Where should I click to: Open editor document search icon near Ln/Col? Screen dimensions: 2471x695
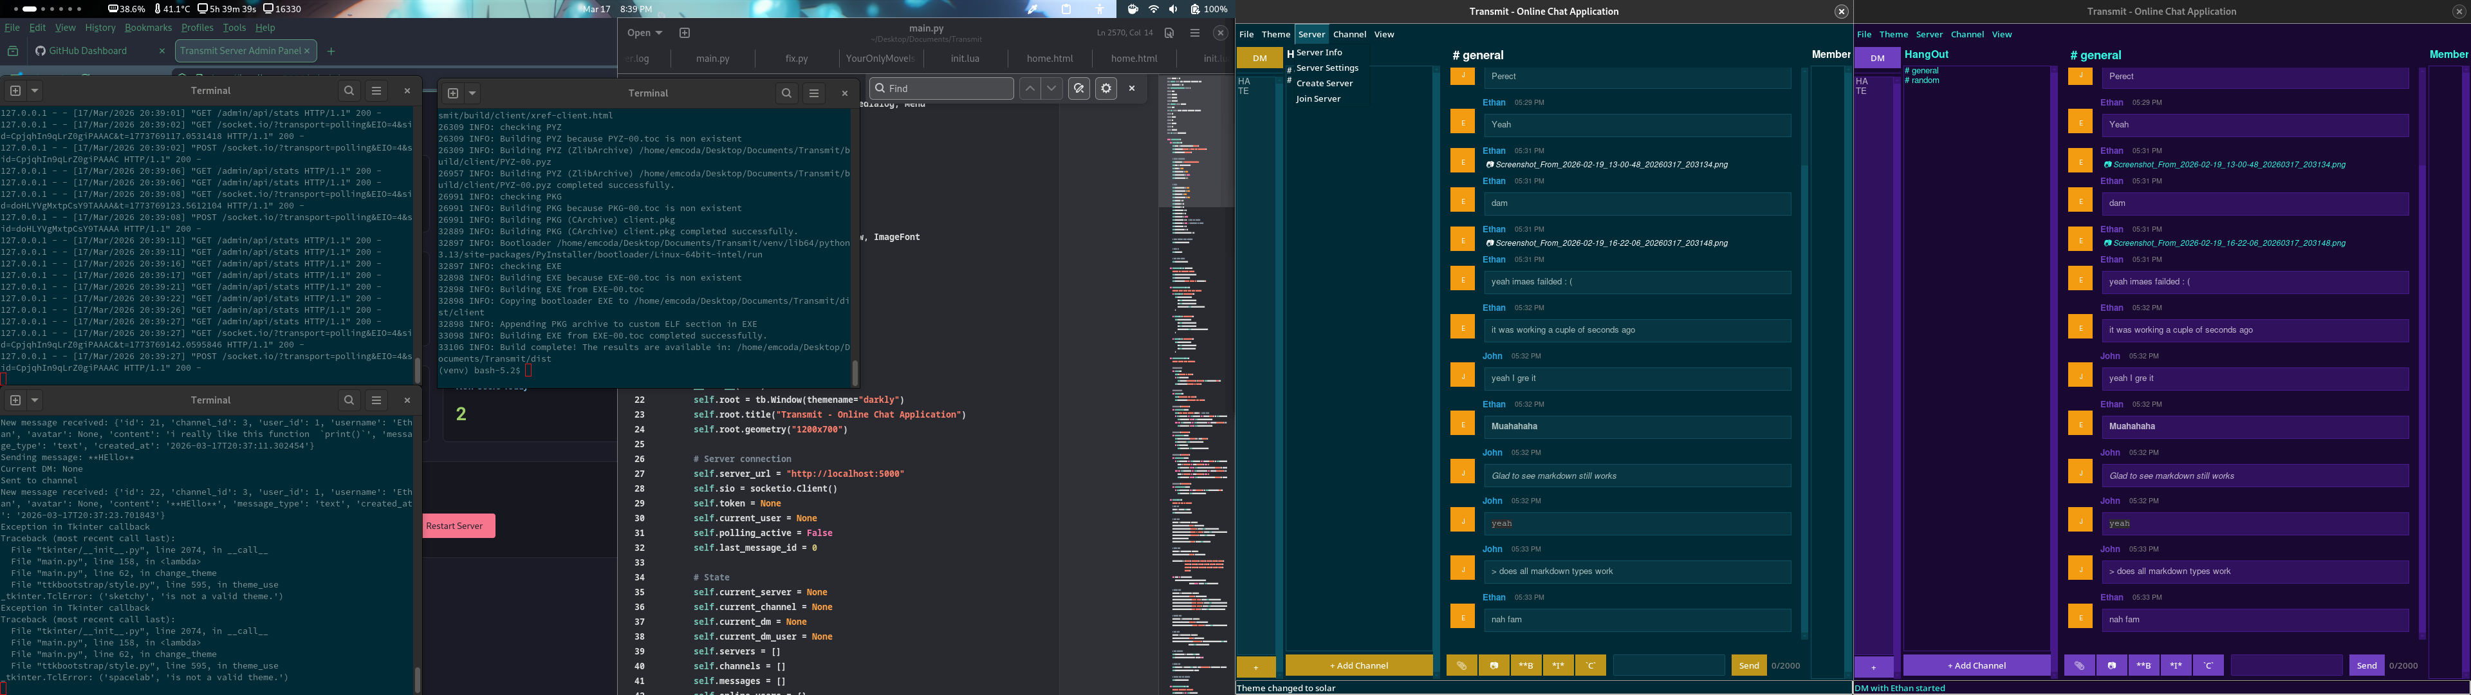tap(1169, 33)
